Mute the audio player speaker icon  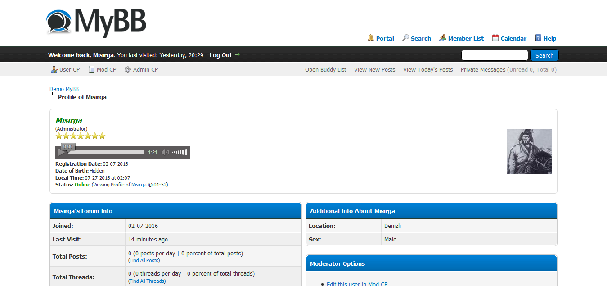coord(165,152)
